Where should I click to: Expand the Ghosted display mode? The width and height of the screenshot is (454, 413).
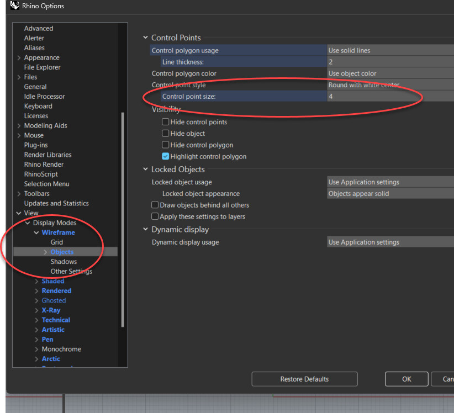click(37, 301)
